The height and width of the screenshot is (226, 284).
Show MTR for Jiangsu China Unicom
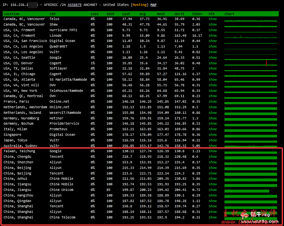click(x=213, y=190)
